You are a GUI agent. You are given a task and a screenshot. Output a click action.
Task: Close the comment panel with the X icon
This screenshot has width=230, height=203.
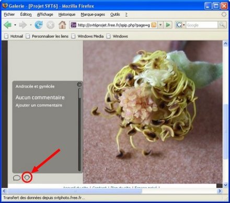79,85
